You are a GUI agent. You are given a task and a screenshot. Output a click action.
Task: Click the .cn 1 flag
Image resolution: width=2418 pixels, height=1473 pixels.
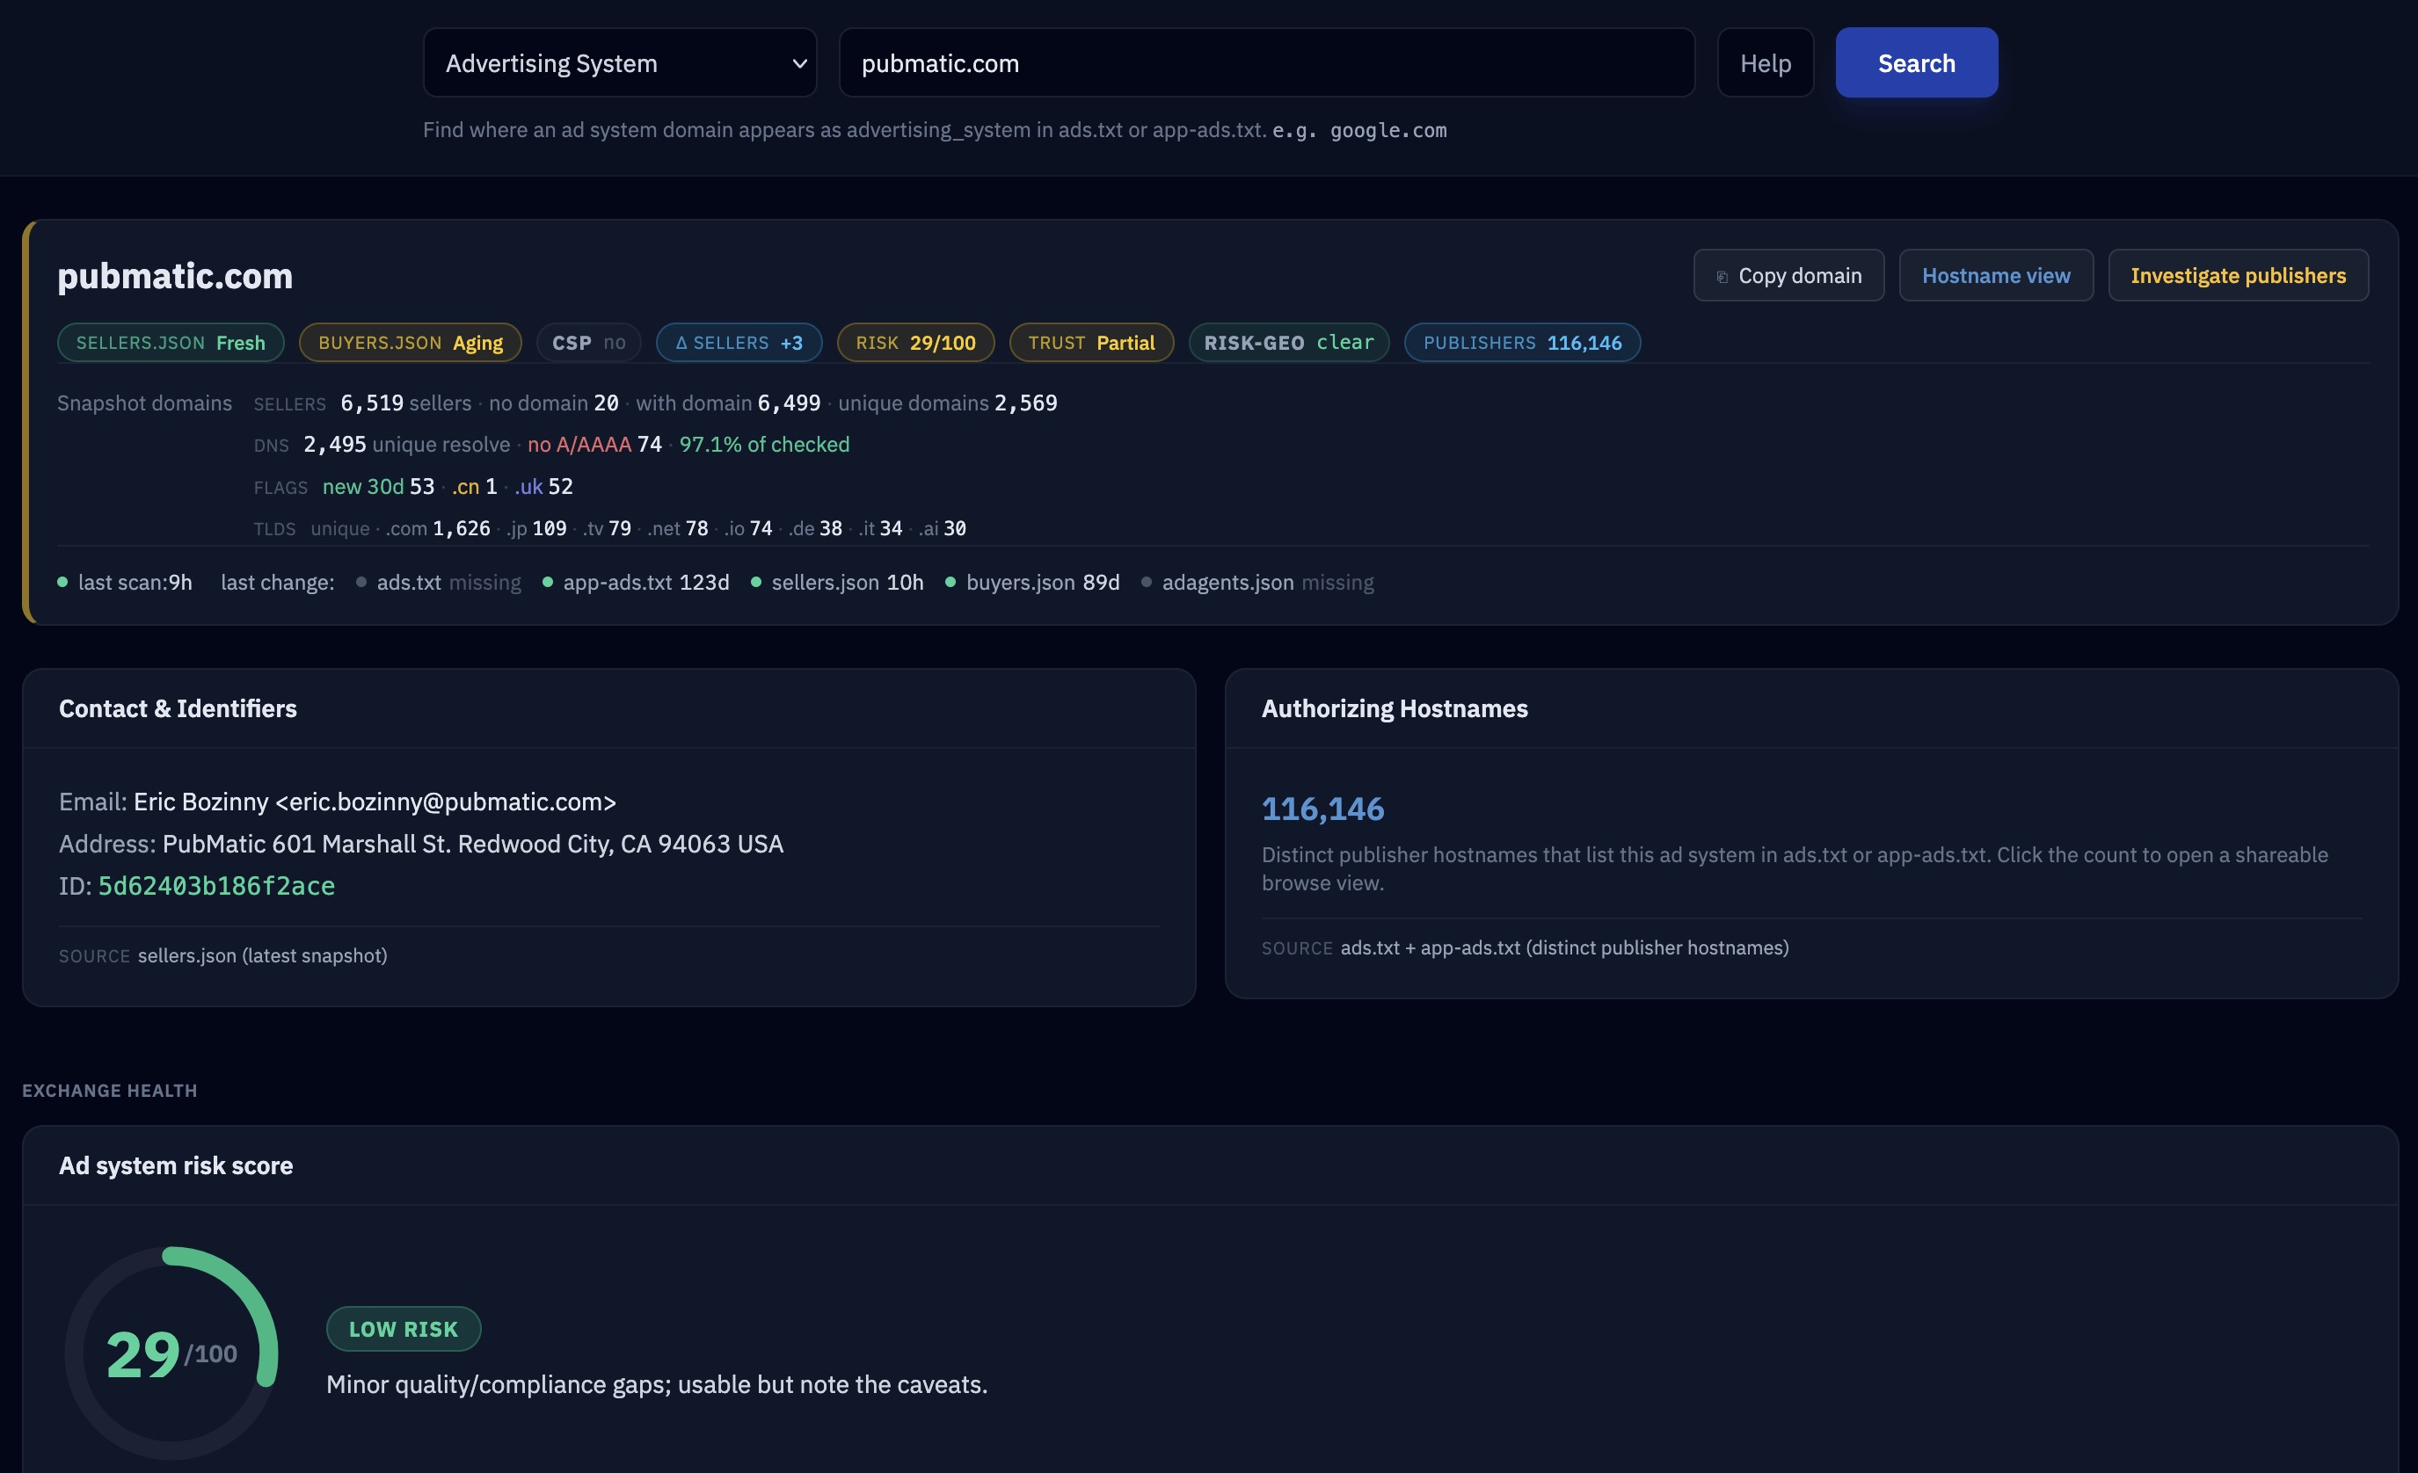[474, 486]
